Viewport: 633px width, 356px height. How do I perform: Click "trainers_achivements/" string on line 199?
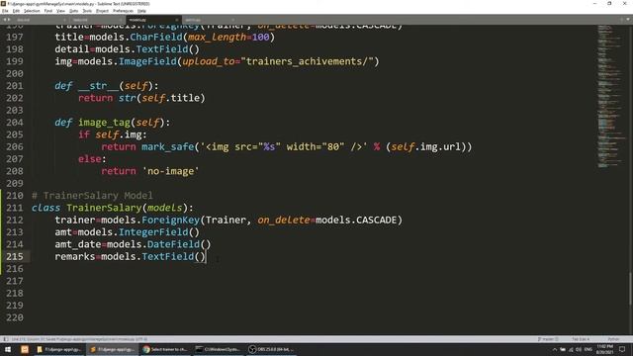click(307, 61)
